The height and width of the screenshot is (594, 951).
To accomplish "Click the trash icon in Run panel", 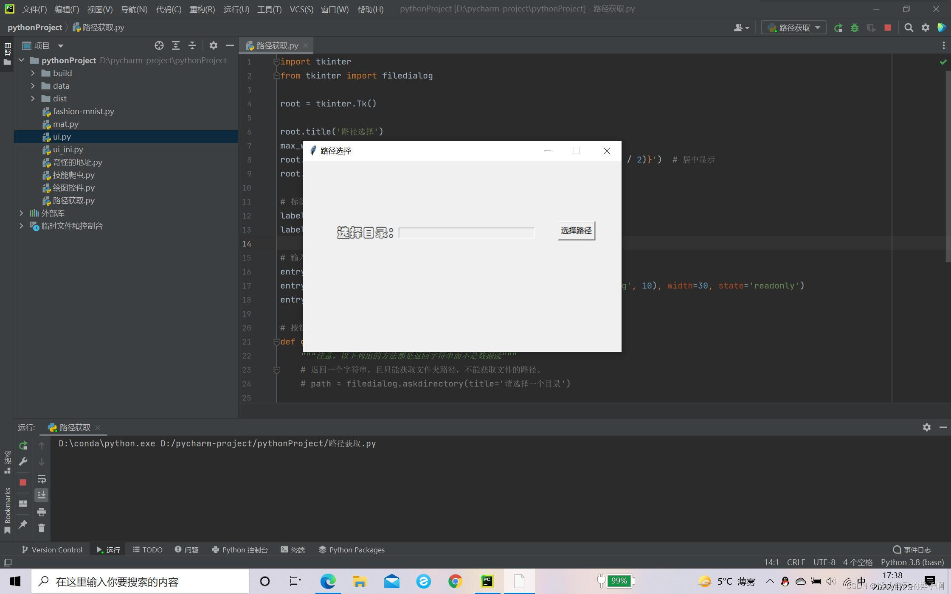I will coord(41,528).
